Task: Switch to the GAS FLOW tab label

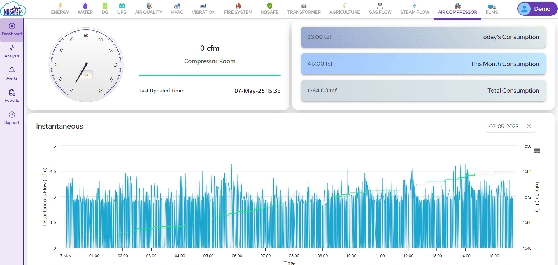Action: (x=380, y=12)
